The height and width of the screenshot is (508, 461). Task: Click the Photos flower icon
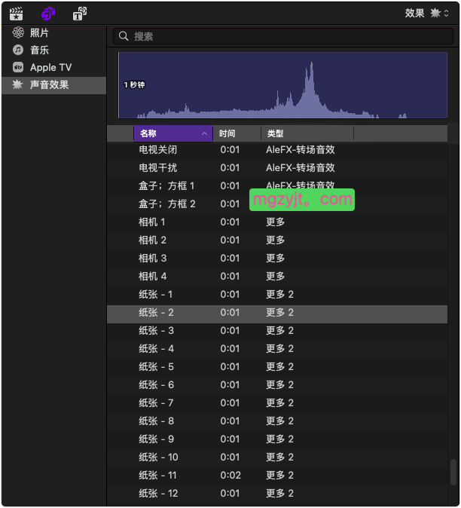coord(18,32)
